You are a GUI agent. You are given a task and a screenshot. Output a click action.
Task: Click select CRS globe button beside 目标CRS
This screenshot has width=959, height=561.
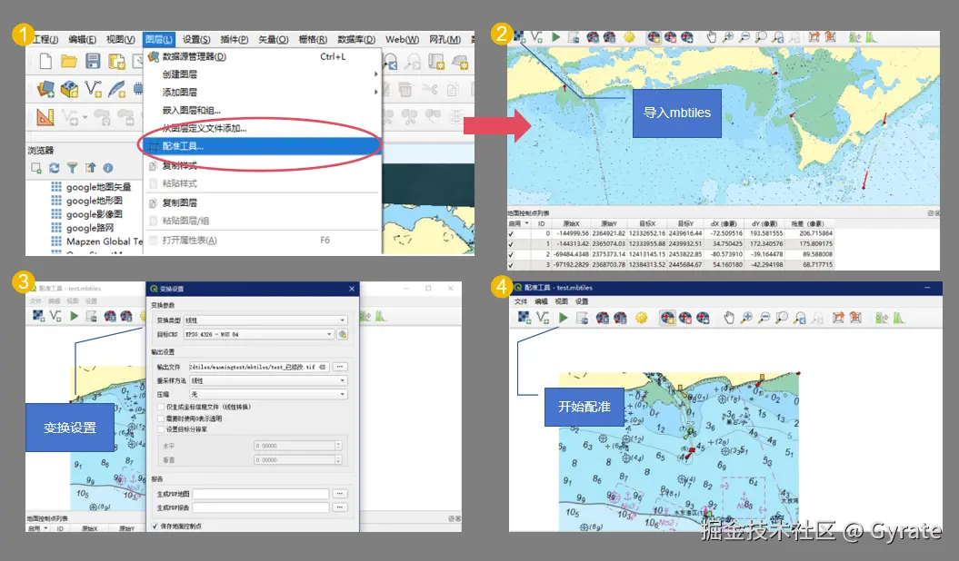343,334
